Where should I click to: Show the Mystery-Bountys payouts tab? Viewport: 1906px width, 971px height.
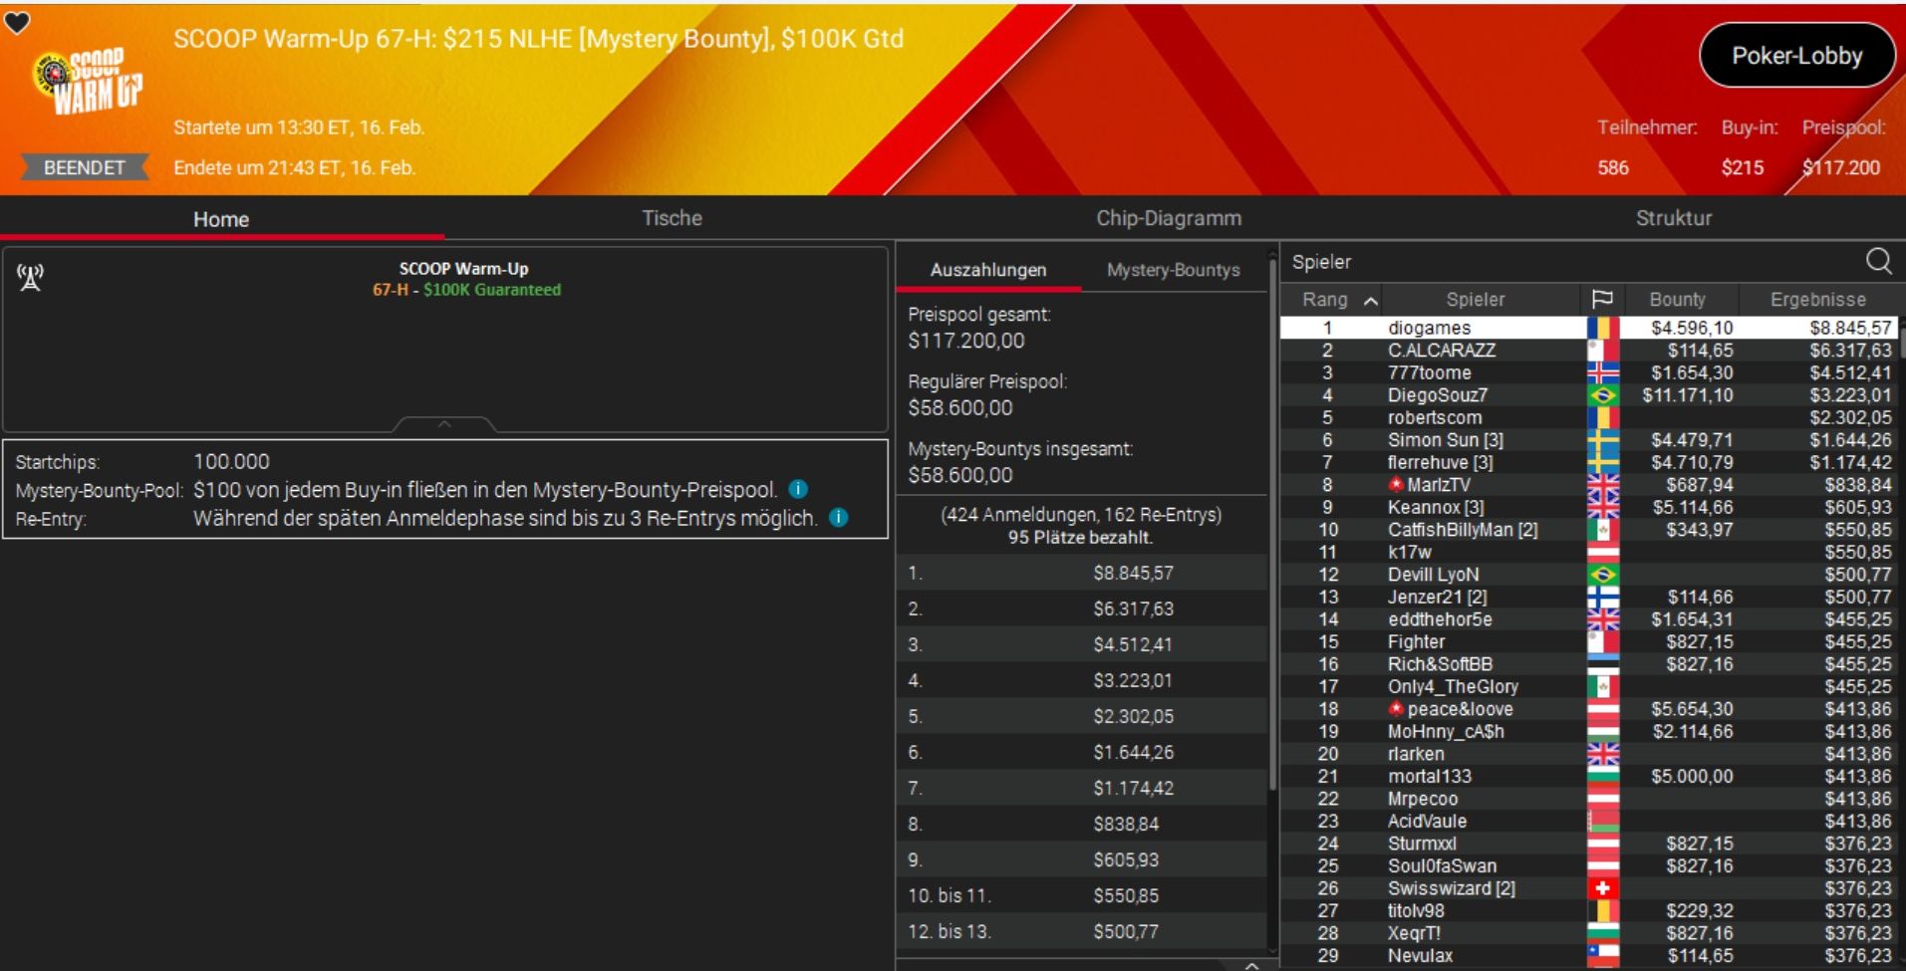point(1173,270)
